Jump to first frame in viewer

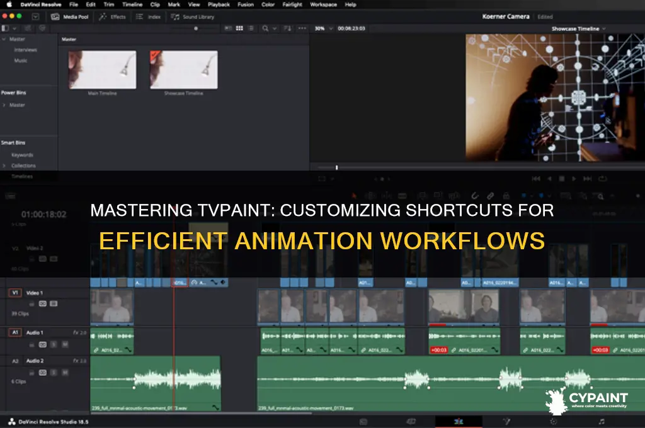[535, 178]
